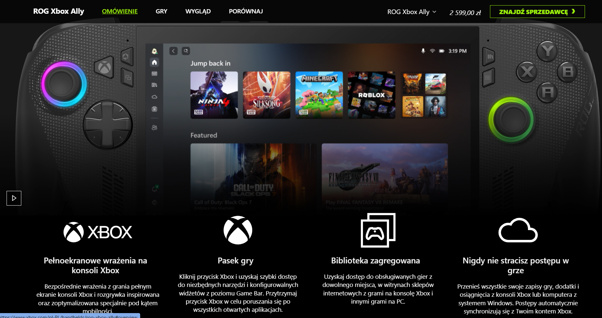Open the PORÓWNAJ comparison tab
Viewport: 602px width, 318px height.
(x=246, y=11)
